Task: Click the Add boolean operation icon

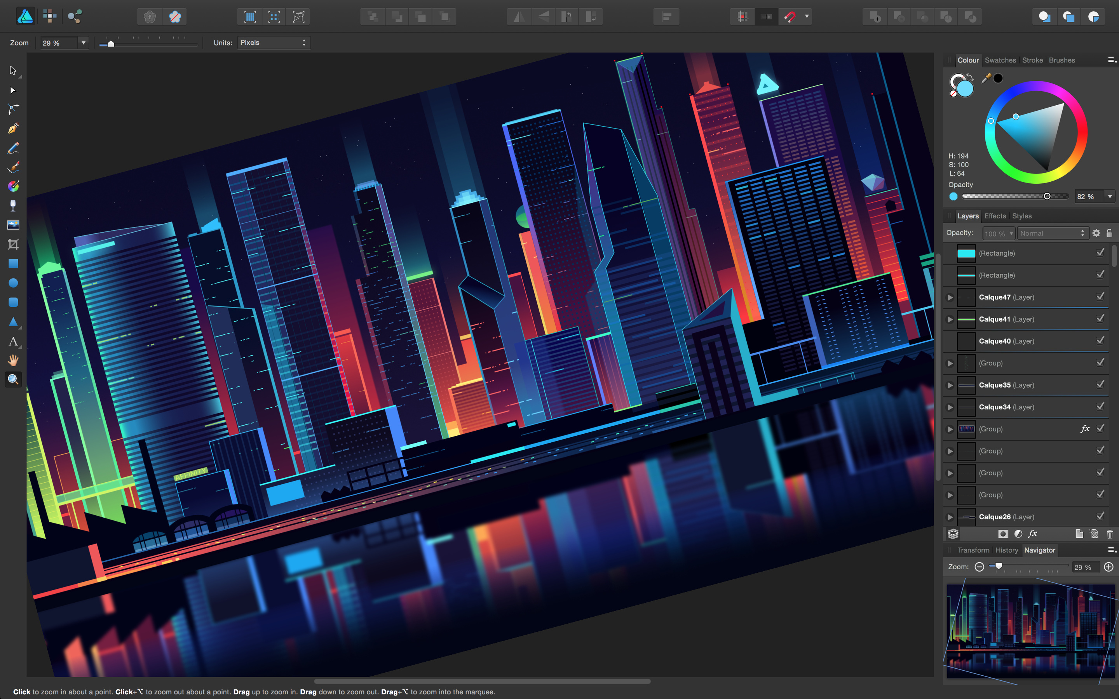Action: pos(875,17)
